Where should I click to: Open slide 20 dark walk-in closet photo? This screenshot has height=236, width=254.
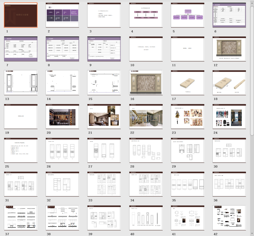point(62,117)
